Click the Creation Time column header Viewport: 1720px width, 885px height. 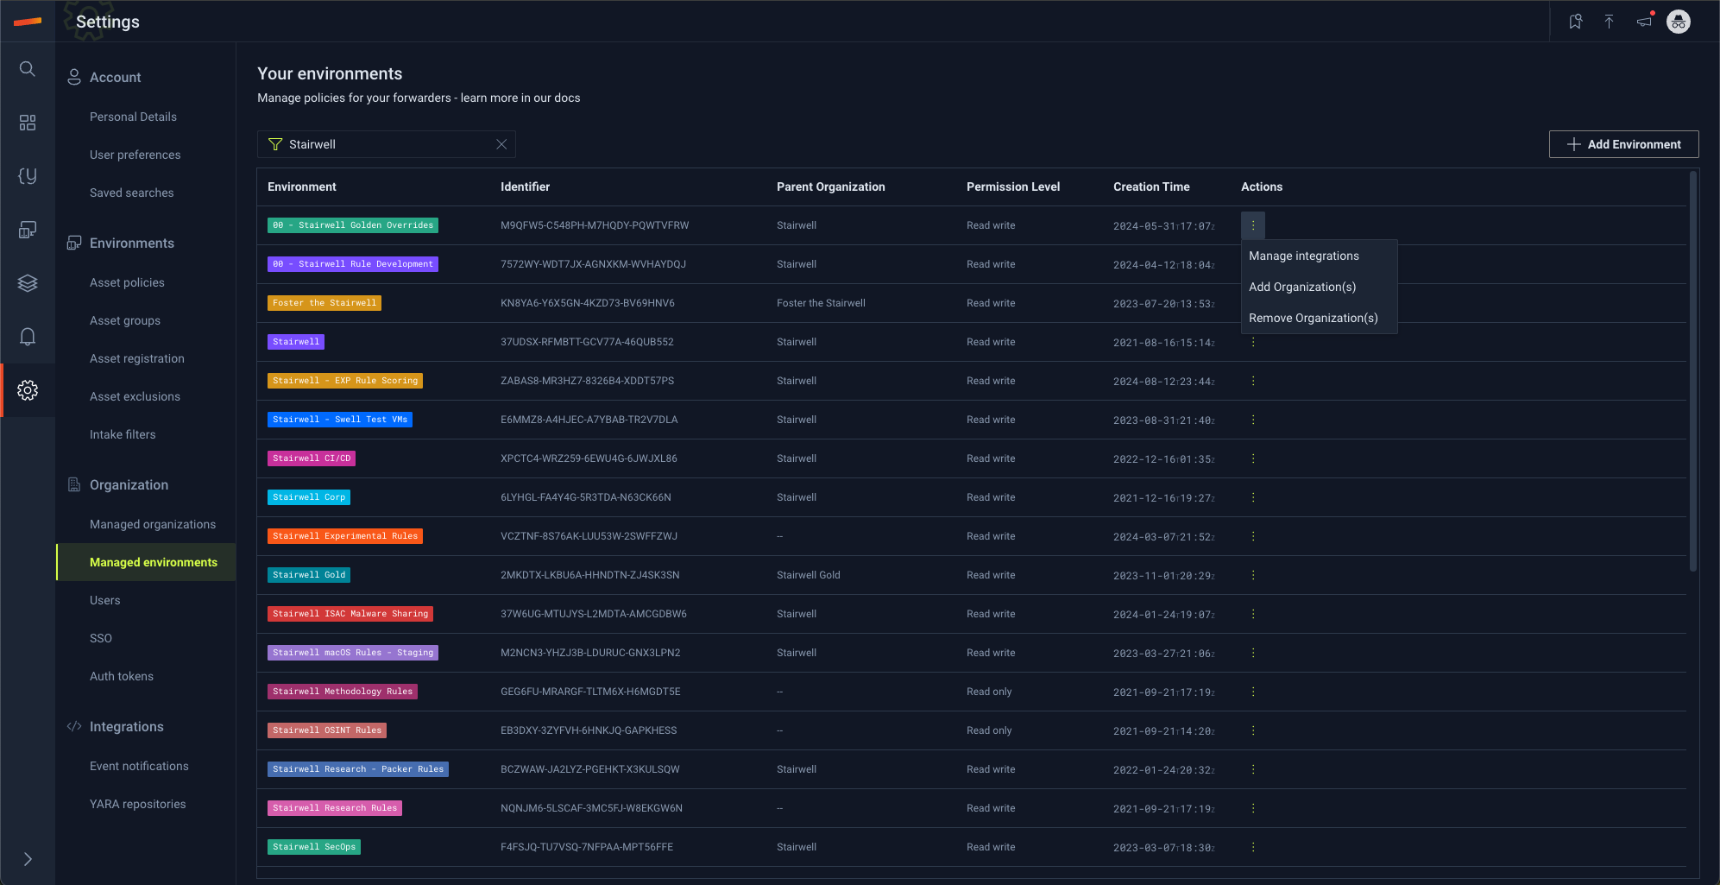click(1151, 186)
